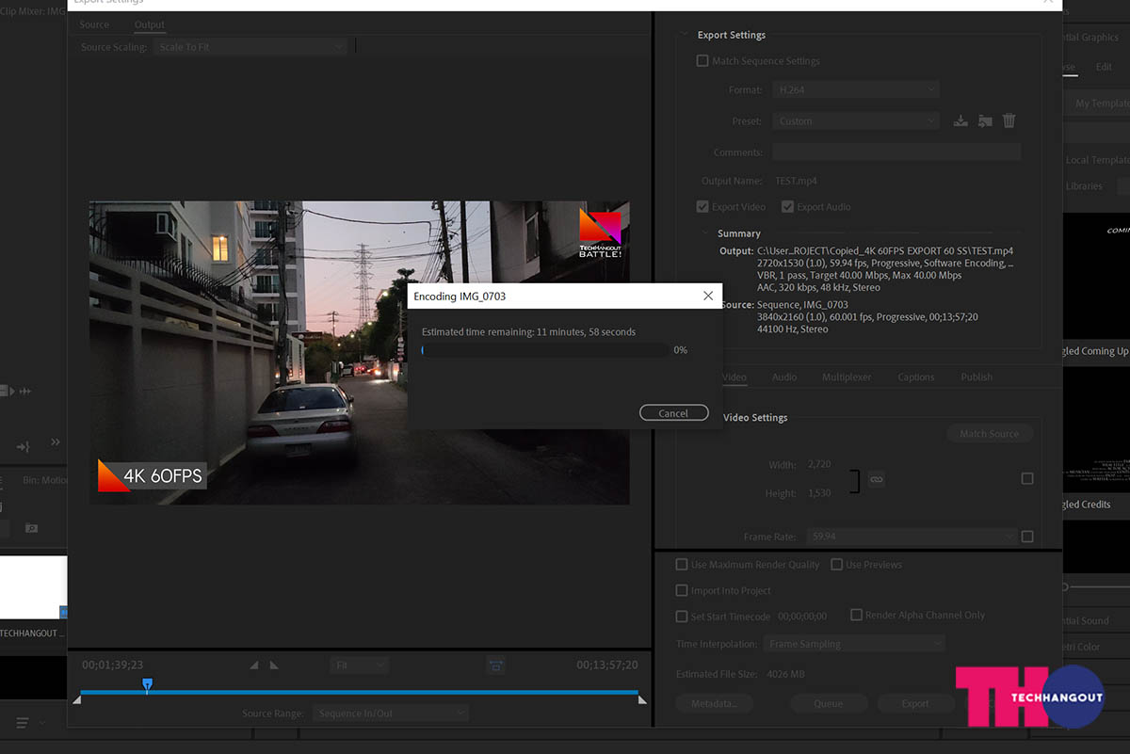
Task: Click the aspect ratio correction icon
Action: pos(496,665)
